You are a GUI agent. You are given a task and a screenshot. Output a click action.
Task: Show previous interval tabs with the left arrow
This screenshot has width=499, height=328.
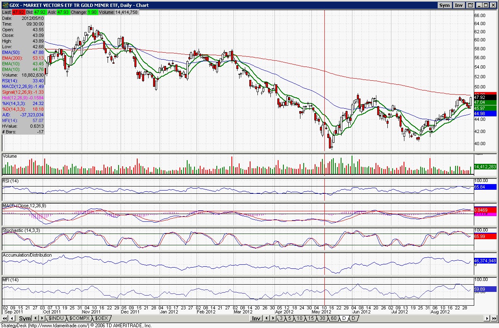coord(266,318)
